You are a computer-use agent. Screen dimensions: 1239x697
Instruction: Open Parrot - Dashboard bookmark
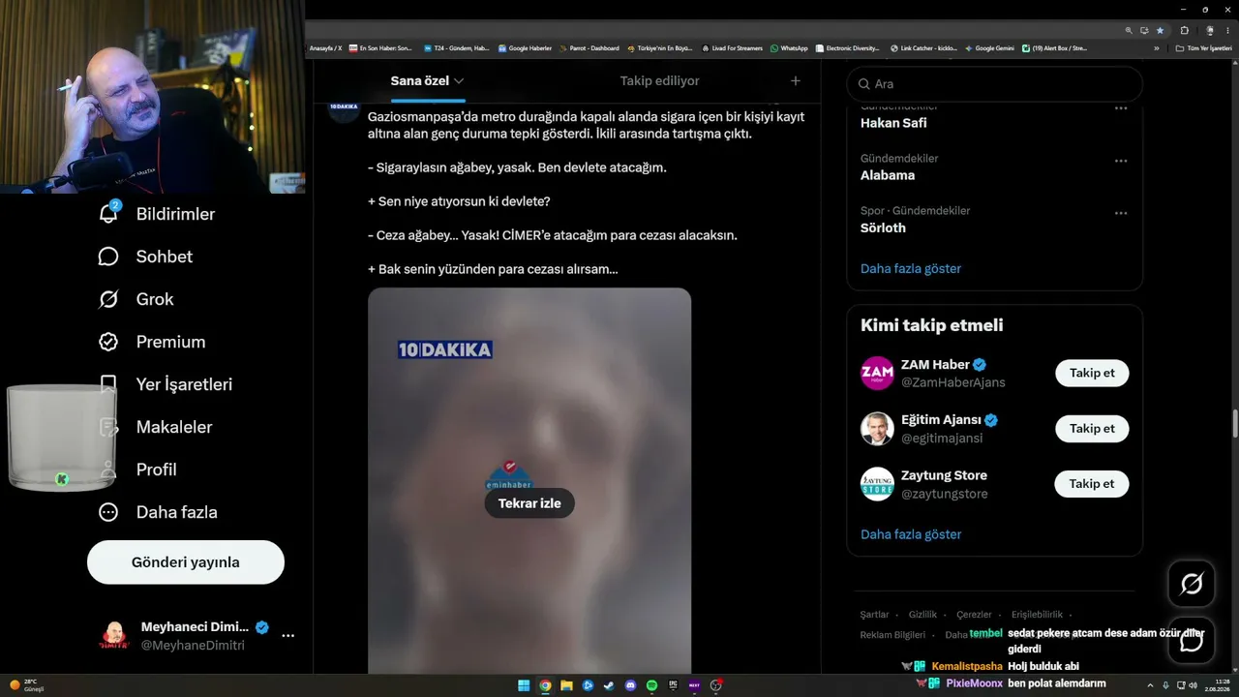589,48
